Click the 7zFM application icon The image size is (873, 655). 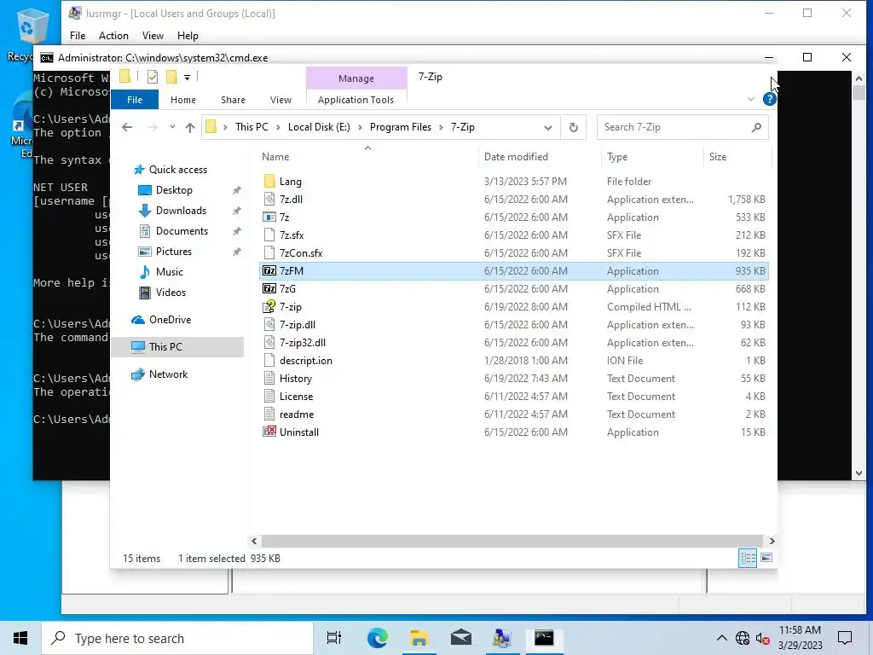pyautogui.click(x=269, y=271)
